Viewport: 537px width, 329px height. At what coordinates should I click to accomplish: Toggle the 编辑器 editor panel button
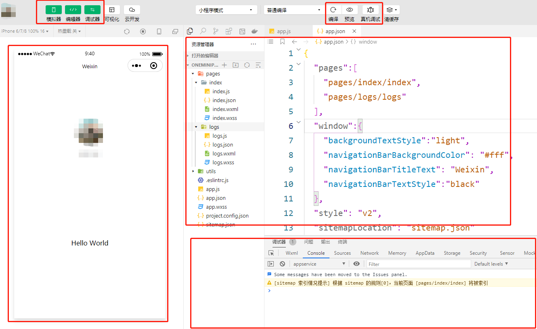click(x=73, y=10)
